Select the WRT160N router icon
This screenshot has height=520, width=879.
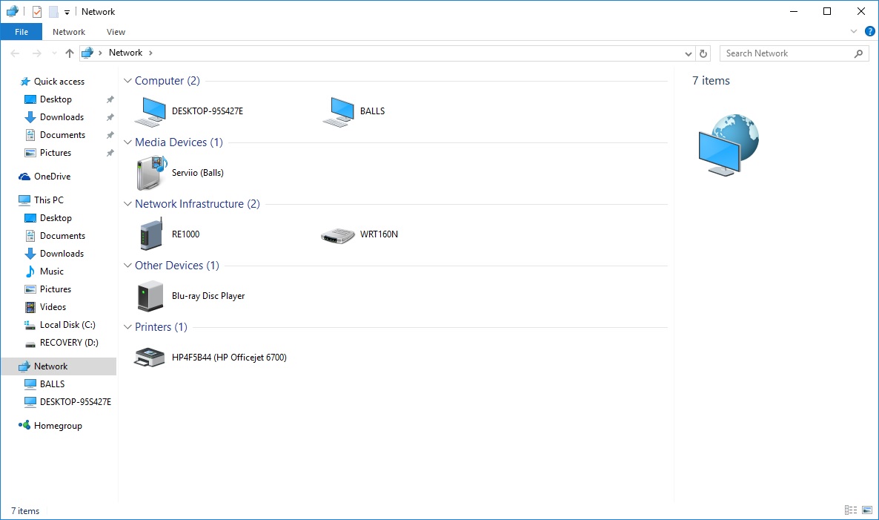click(339, 235)
